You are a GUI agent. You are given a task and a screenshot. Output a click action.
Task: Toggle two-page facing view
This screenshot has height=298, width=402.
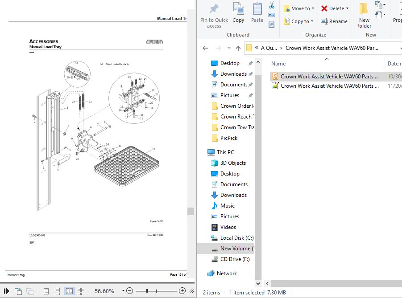[x=69, y=291]
